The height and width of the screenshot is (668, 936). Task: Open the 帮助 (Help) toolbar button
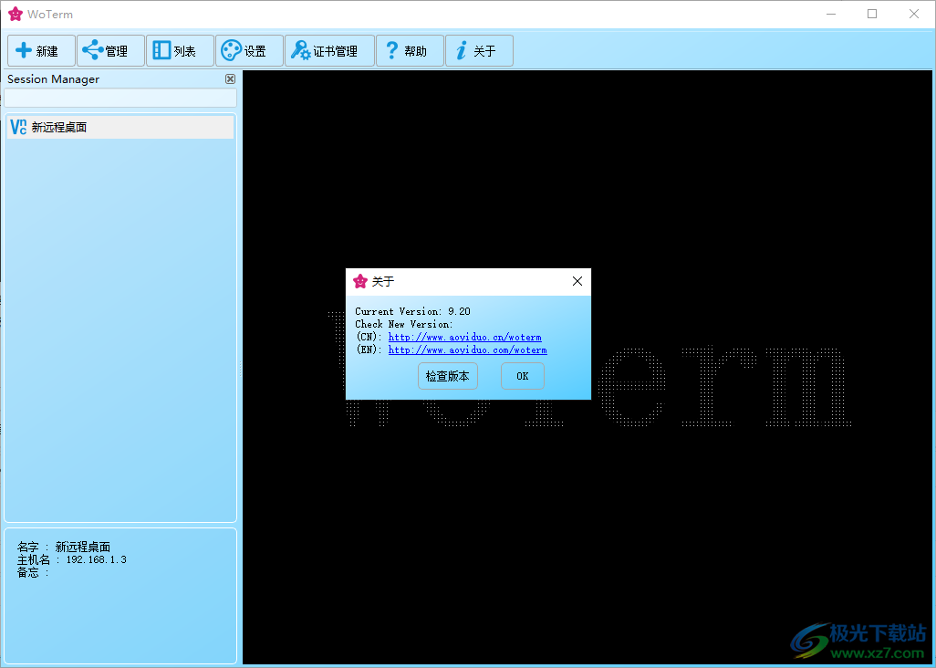[410, 51]
